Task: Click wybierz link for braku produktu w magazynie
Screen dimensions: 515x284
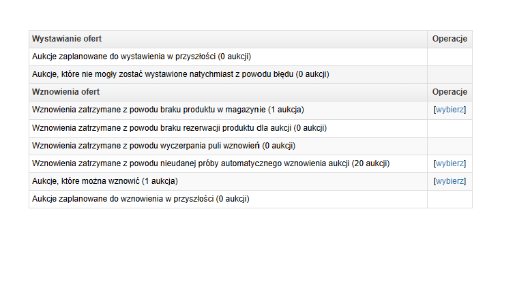Action: click(450, 110)
